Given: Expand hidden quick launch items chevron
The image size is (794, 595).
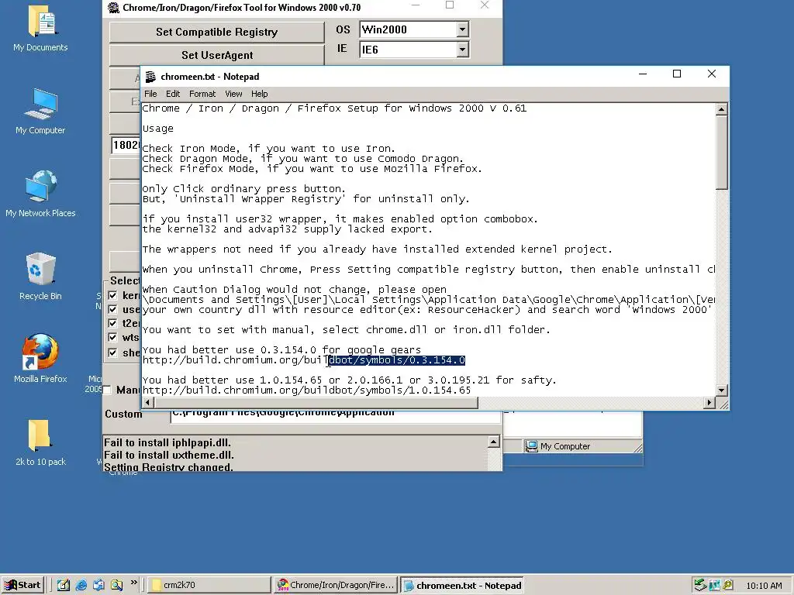Looking at the screenshot, I should click(x=133, y=583).
